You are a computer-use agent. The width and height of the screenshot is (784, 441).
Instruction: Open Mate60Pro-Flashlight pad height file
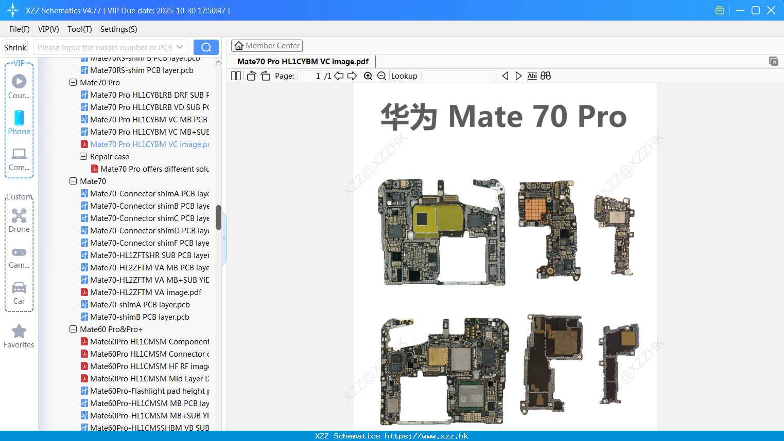click(145, 391)
